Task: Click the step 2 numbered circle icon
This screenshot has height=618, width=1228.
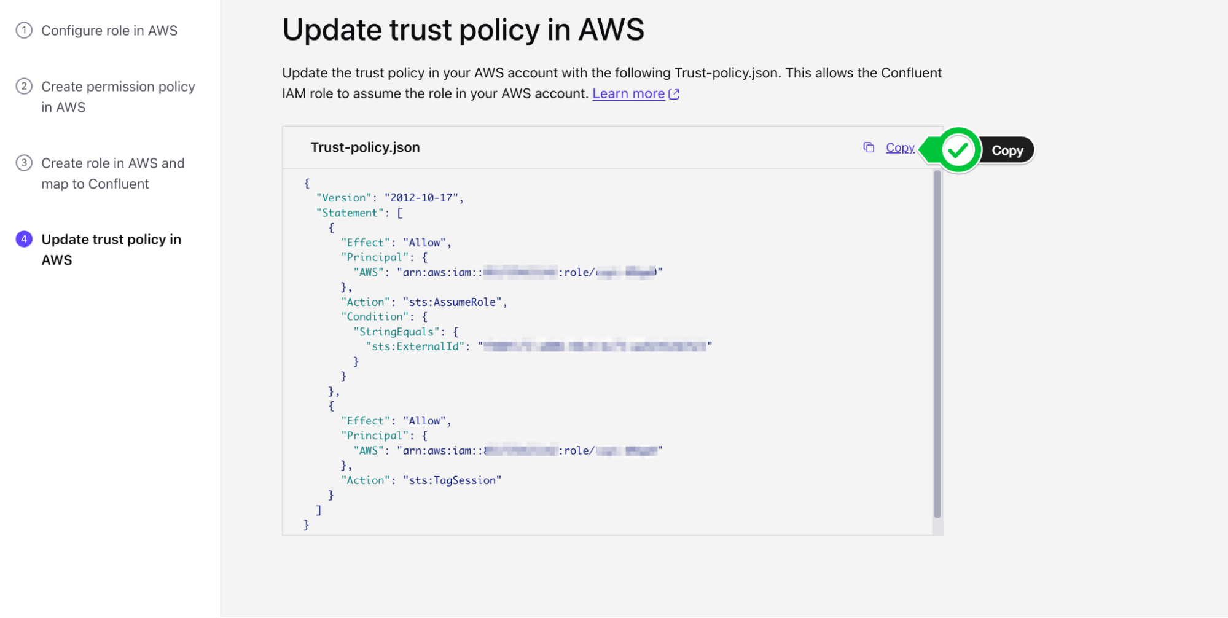Action: click(24, 86)
